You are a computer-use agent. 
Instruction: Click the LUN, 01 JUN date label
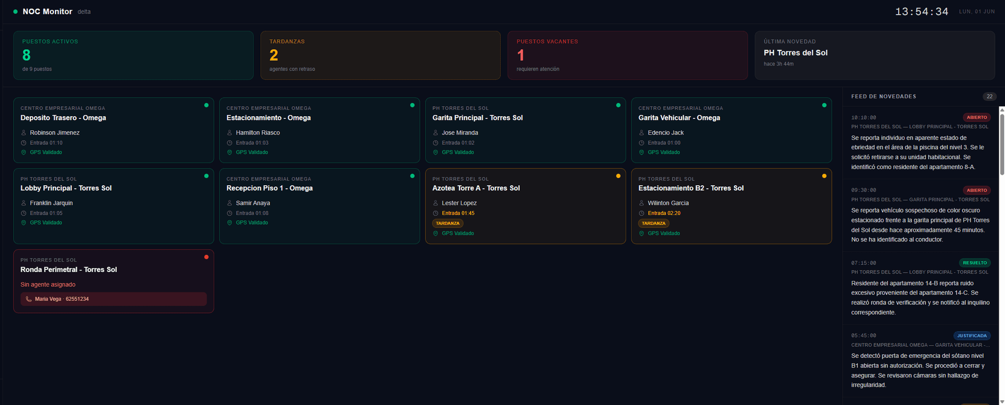pyautogui.click(x=977, y=12)
